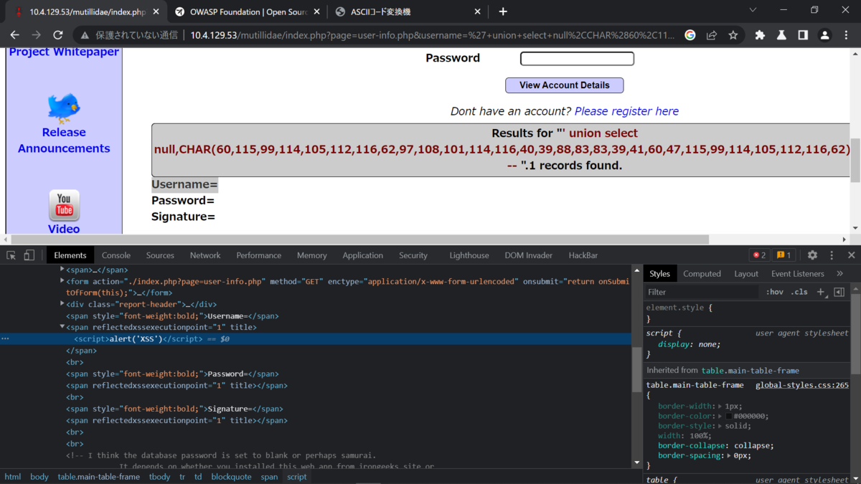
Task: Select table.main-table-frame in breadcrumb
Action: [99, 477]
